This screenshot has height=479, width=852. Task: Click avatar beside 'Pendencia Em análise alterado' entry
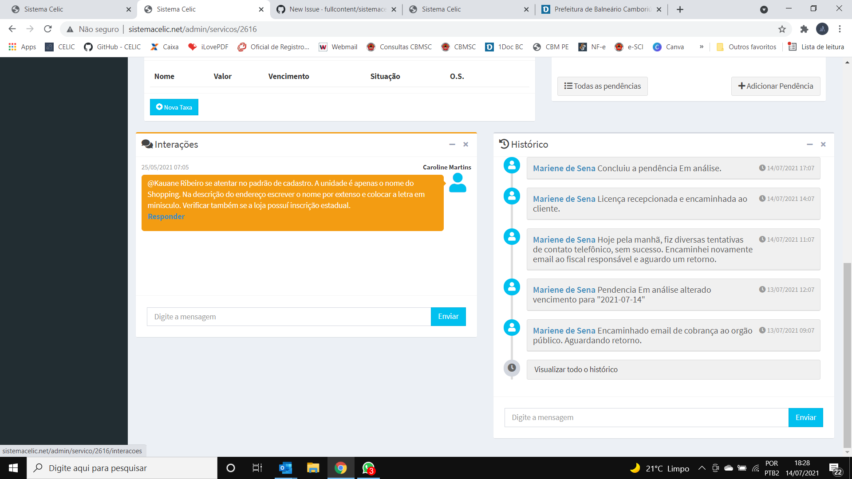click(x=512, y=287)
